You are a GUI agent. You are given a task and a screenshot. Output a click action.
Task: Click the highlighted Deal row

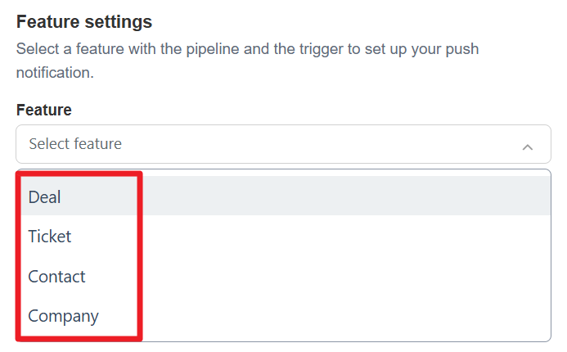(283, 196)
